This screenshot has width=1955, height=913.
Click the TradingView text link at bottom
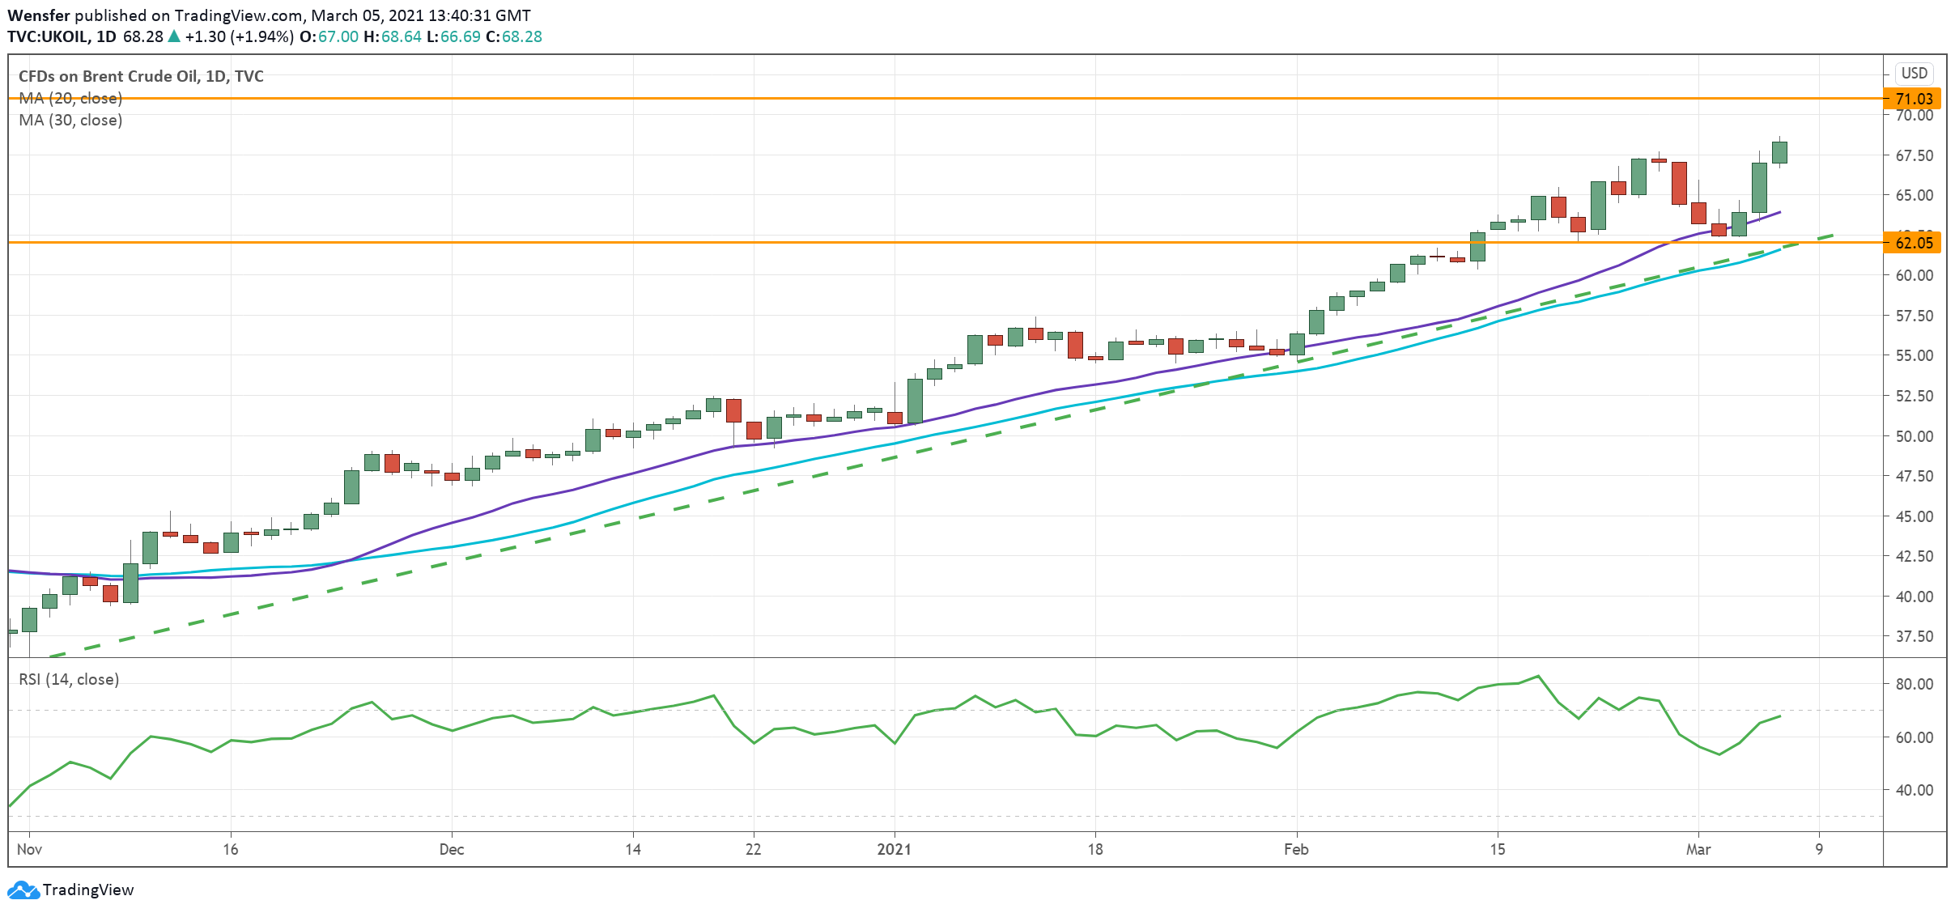pyautogui.click(x=87, y=890)
